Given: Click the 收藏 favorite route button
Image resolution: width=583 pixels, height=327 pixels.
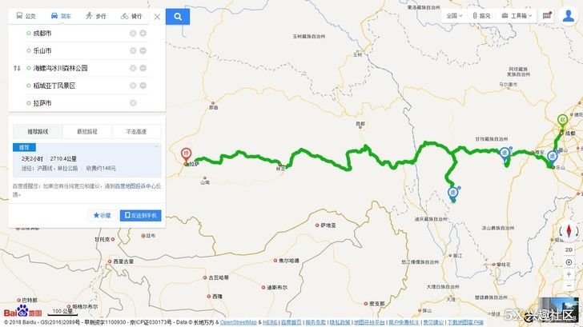Looking at the screenshot, I should [x=103, y=215].
